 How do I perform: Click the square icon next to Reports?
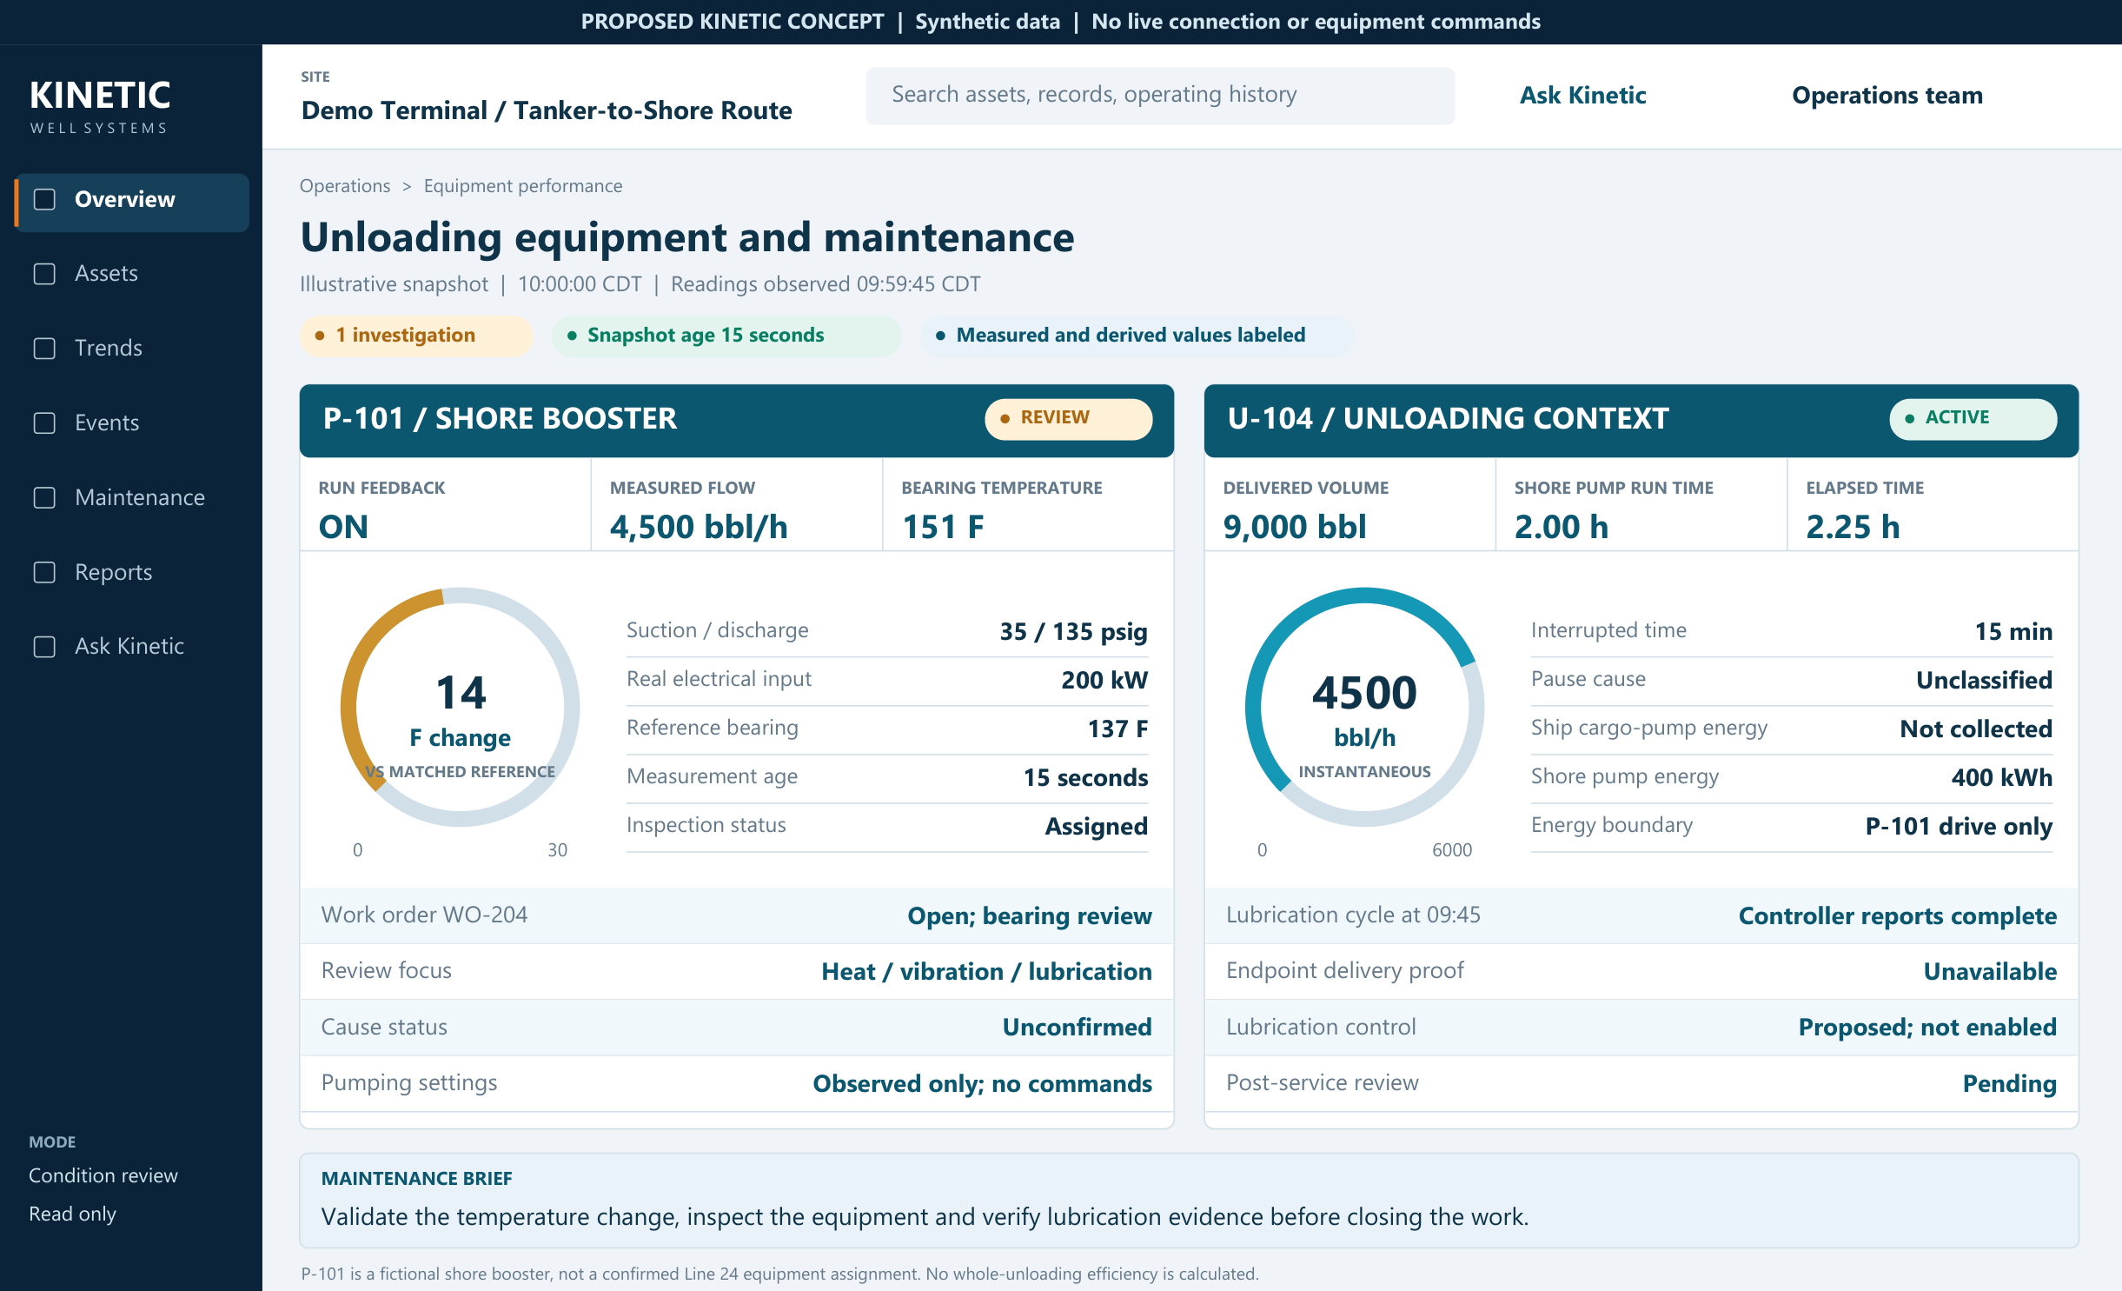pos(44,572)
